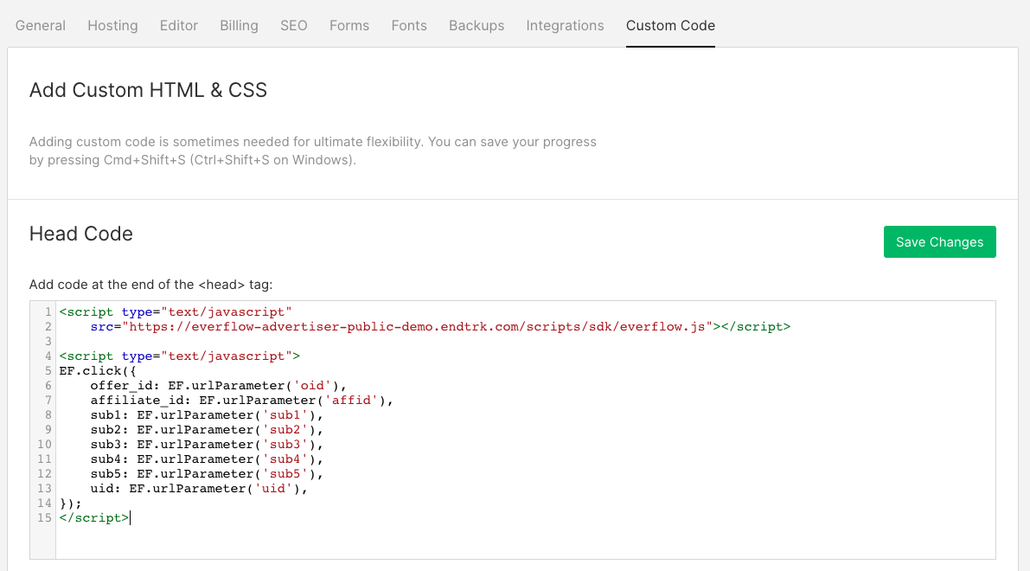Click the everflow.js script URL in line 2

(x=417, y=326)
